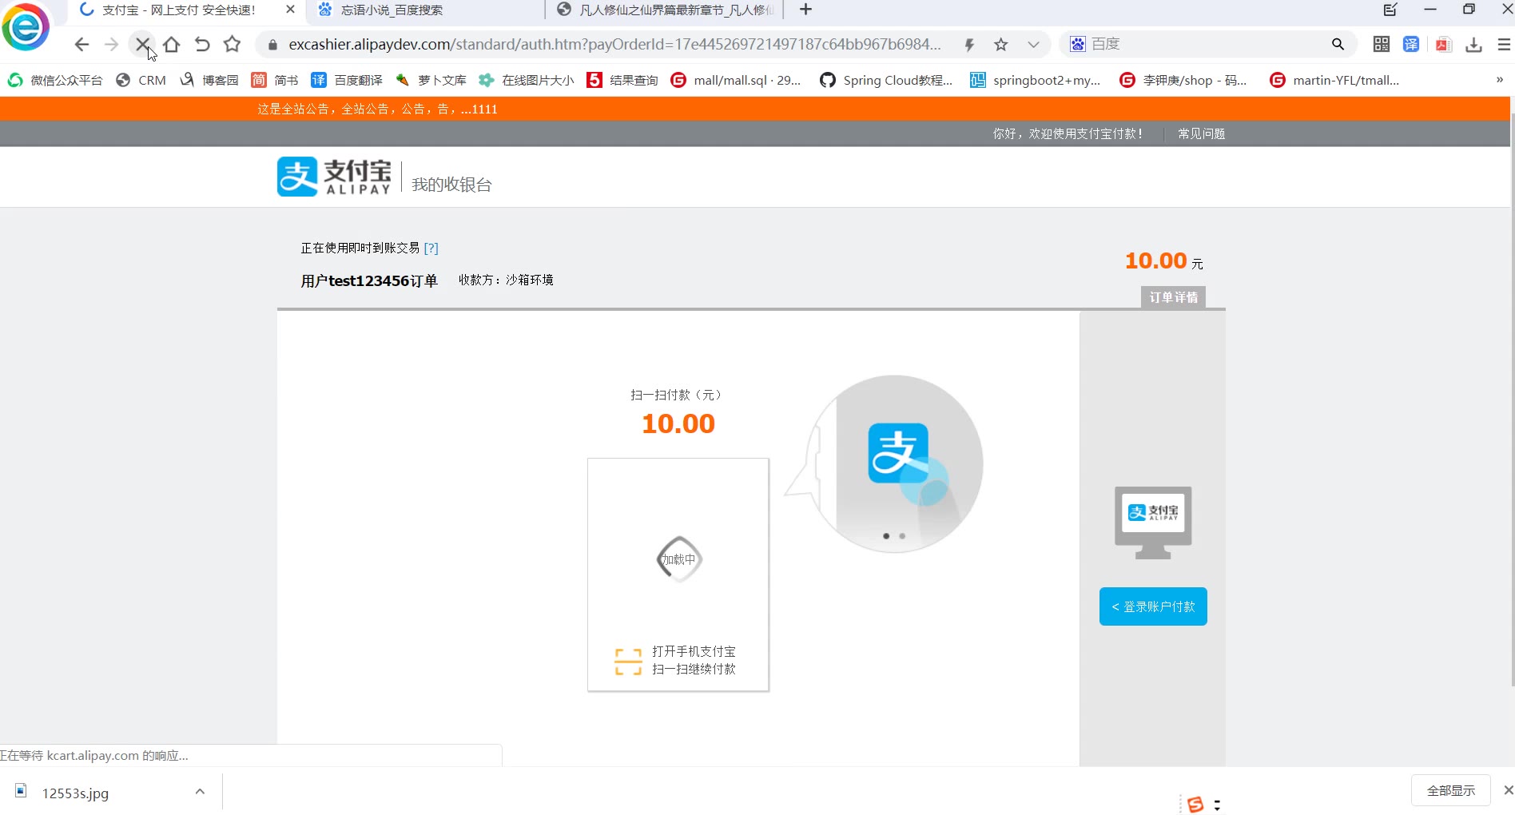Screen dimensions: 1515x815
Task: Restore the last closed page (undo arrow)
Action: (x=202, y=45)
